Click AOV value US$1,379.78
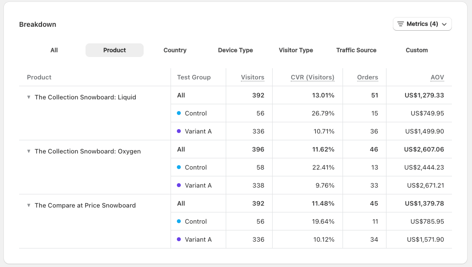The image size is (472, 267). [425, 203]
